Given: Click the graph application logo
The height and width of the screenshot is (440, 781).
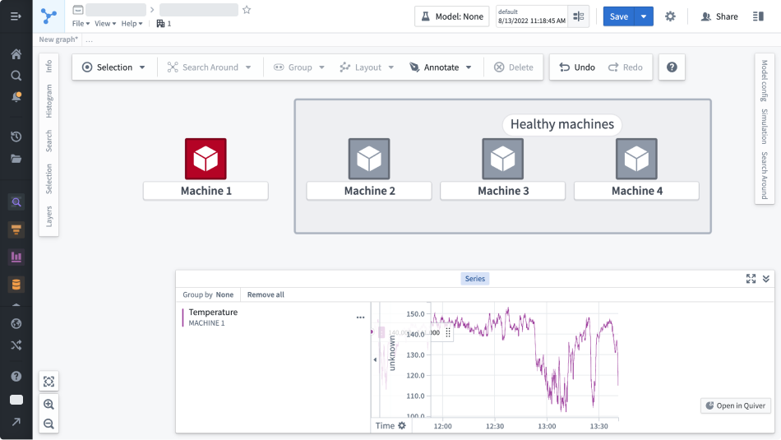Looking at the screenshot, I should tap(49, 16).
